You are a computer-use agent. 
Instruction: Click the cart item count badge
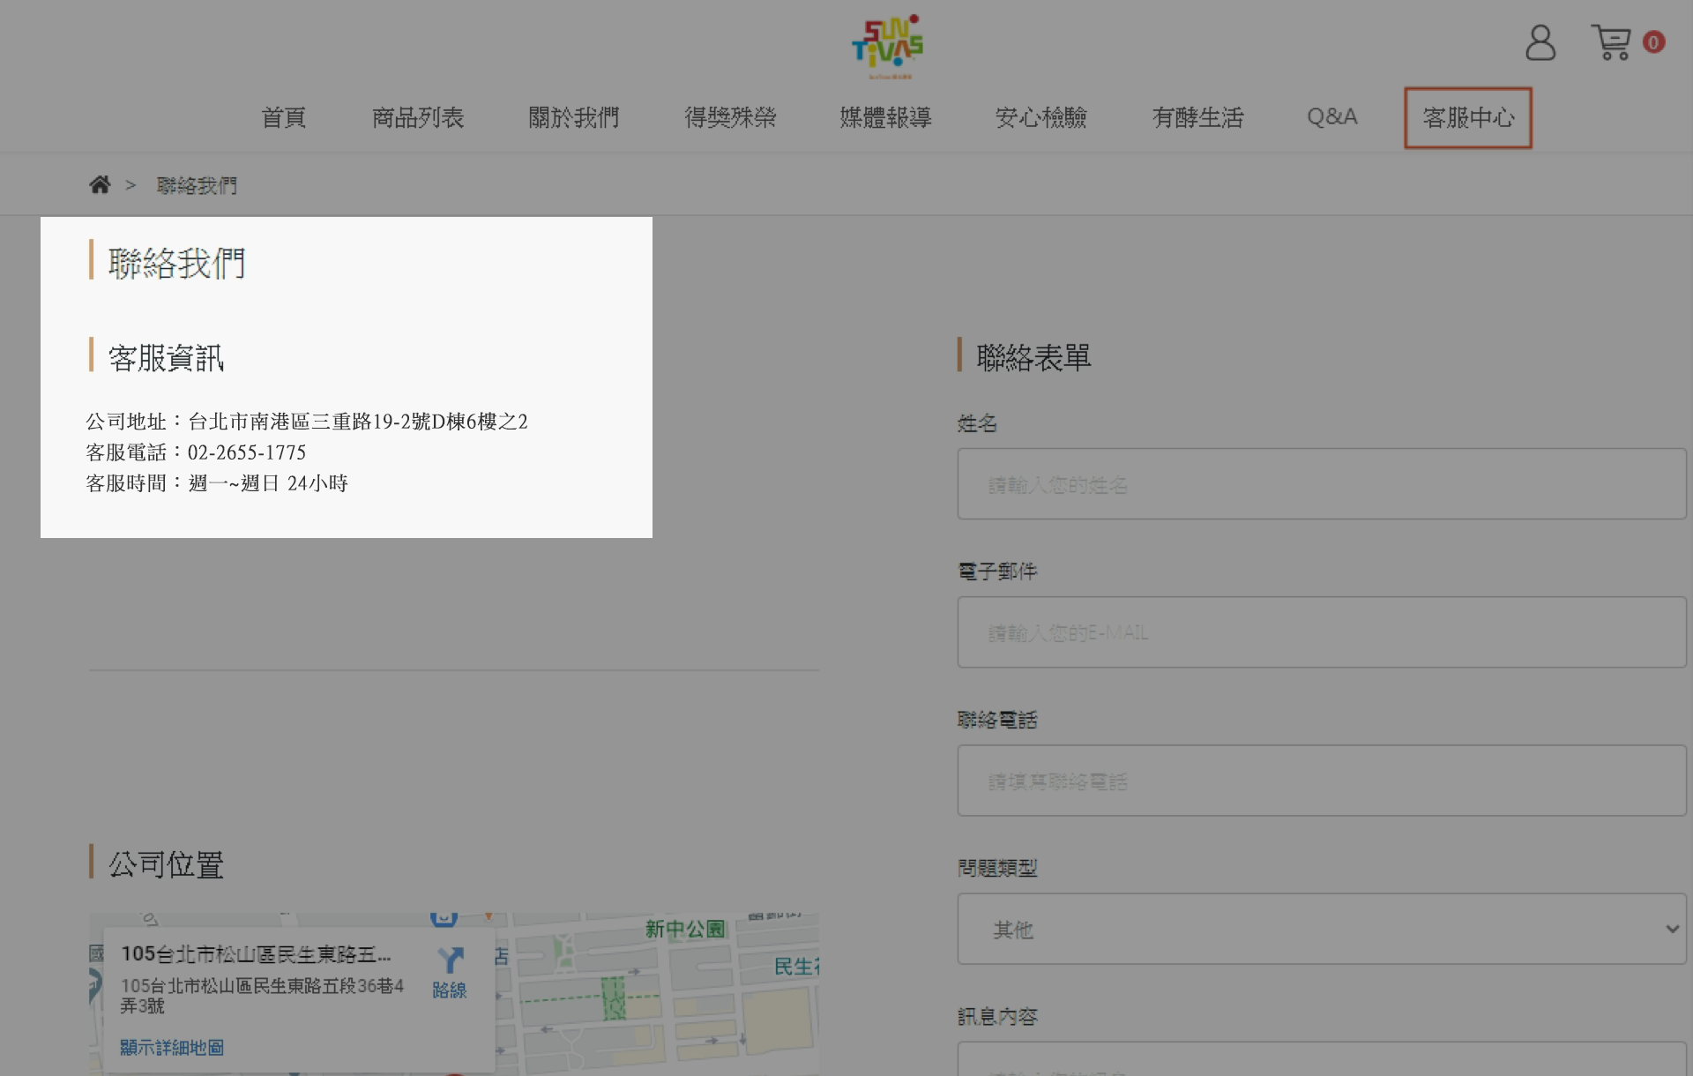pyautogui.click(x=1653, y=42)
